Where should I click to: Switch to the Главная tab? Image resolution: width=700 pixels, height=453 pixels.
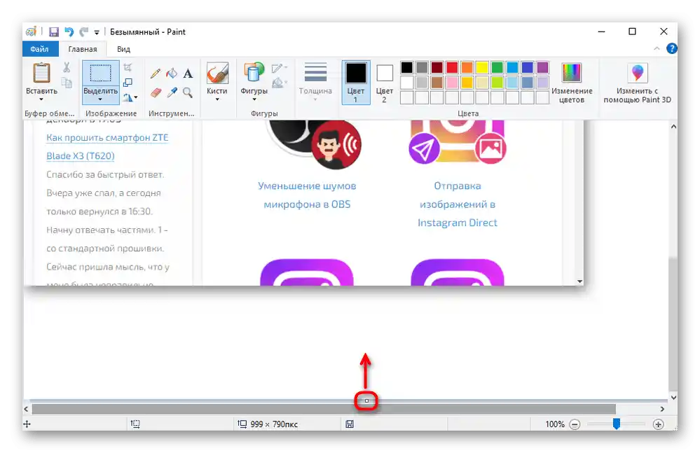(x=83, y=49)
